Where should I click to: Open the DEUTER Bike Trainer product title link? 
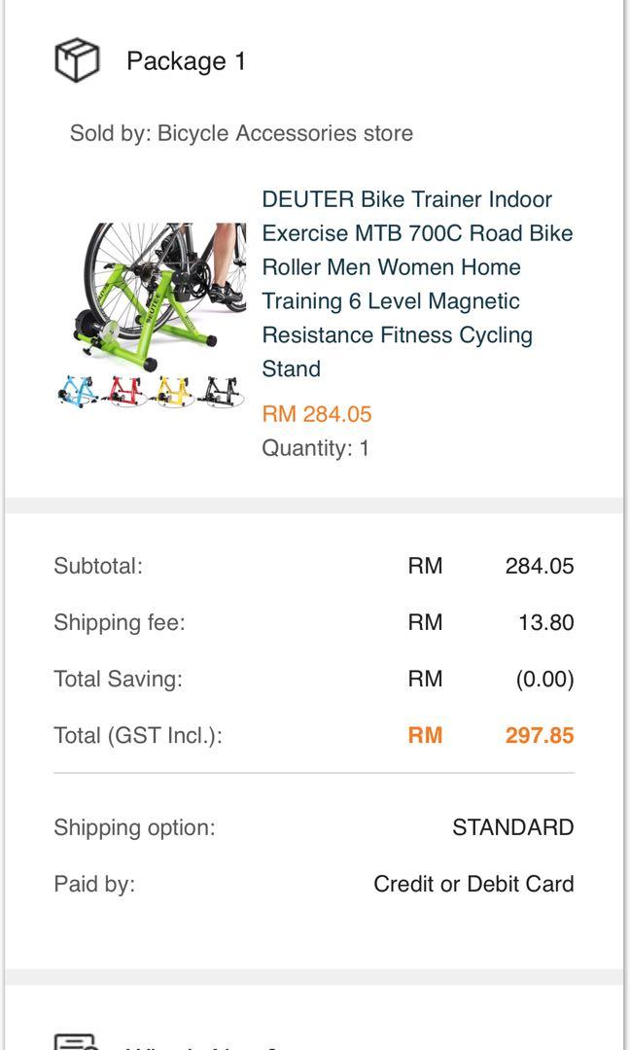[418, 282]
